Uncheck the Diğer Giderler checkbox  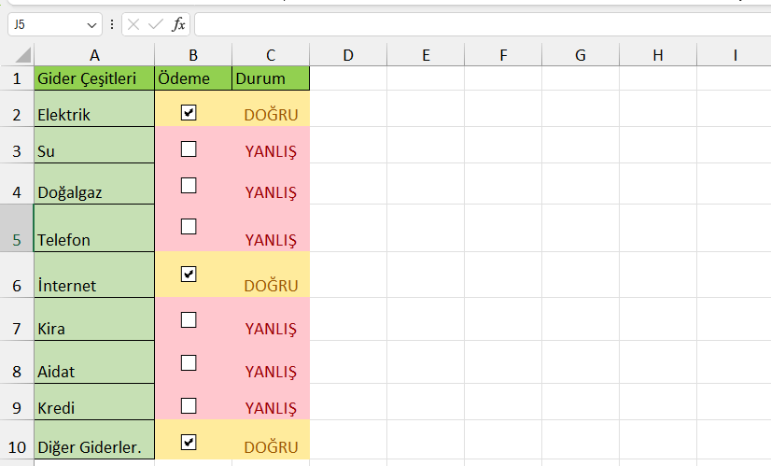click(189, 442)
